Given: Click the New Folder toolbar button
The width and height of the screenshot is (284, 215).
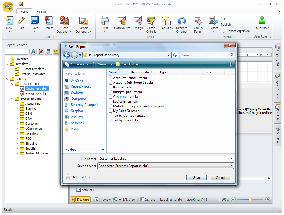Looking at the screenshot, I should point(127,64).
